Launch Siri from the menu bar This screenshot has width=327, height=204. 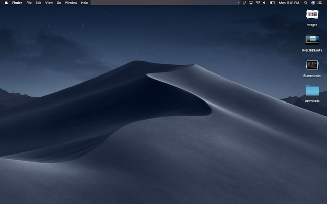point(313,3)
